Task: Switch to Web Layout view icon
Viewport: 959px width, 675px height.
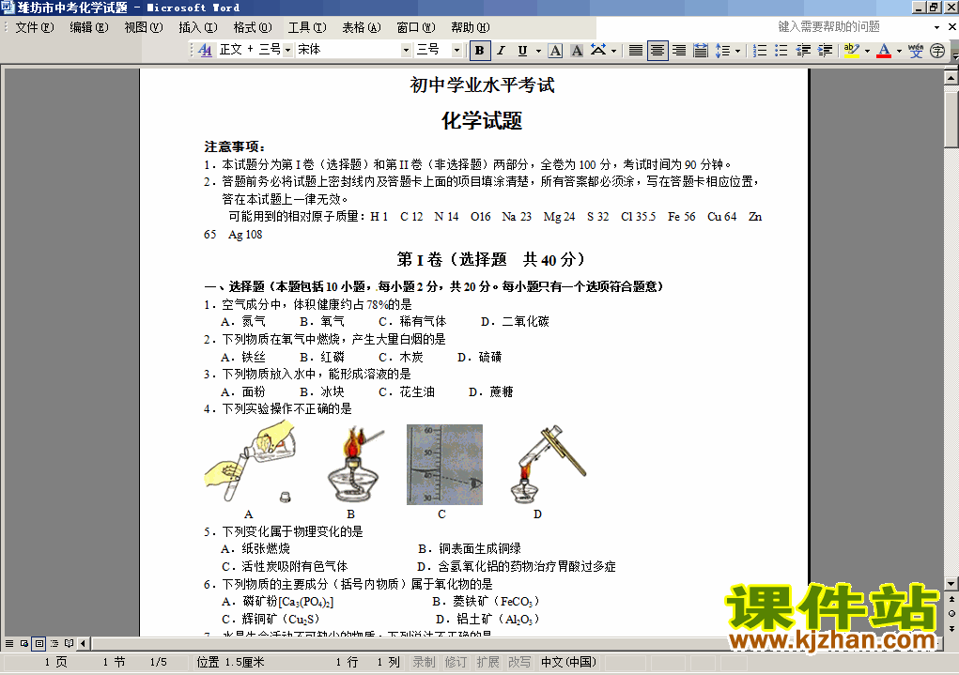Action: point(24,643)
